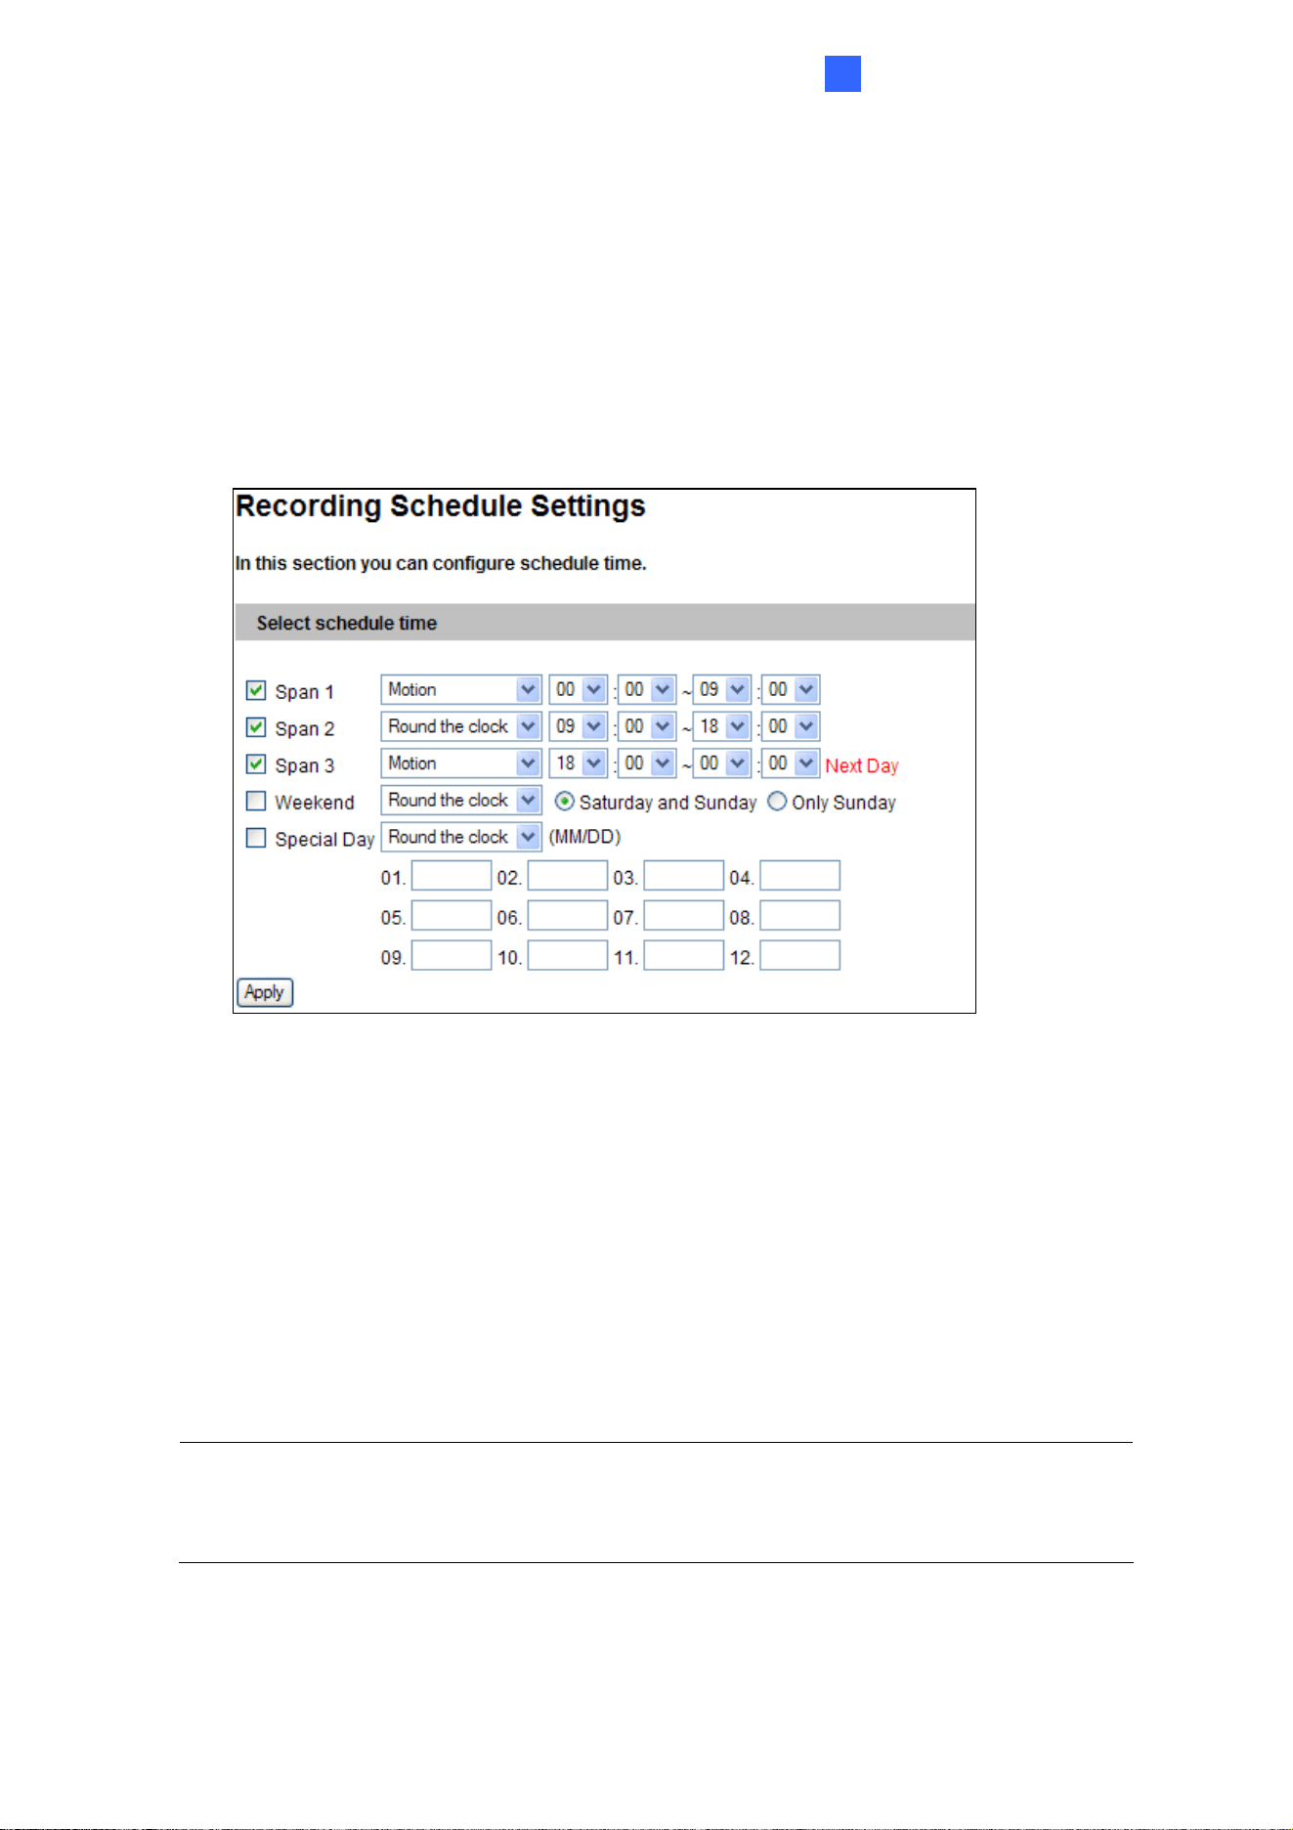Open Special Day recording mode dropdown
This screenshot has height=1830, width=1293.
pos(461,837)
